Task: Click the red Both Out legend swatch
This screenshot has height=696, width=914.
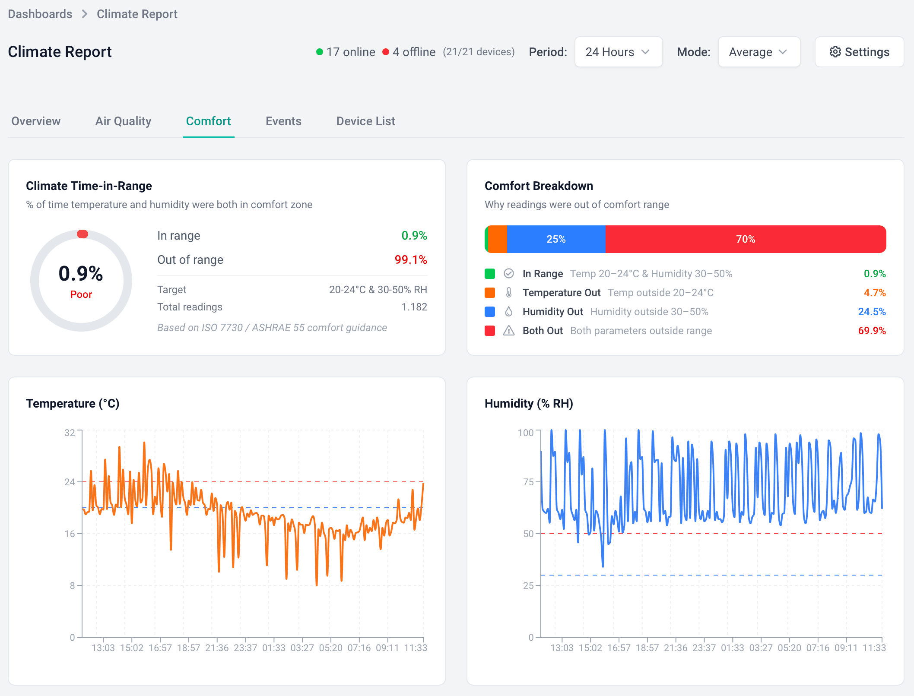Action: pyautogui.click(x=490, y=331)
